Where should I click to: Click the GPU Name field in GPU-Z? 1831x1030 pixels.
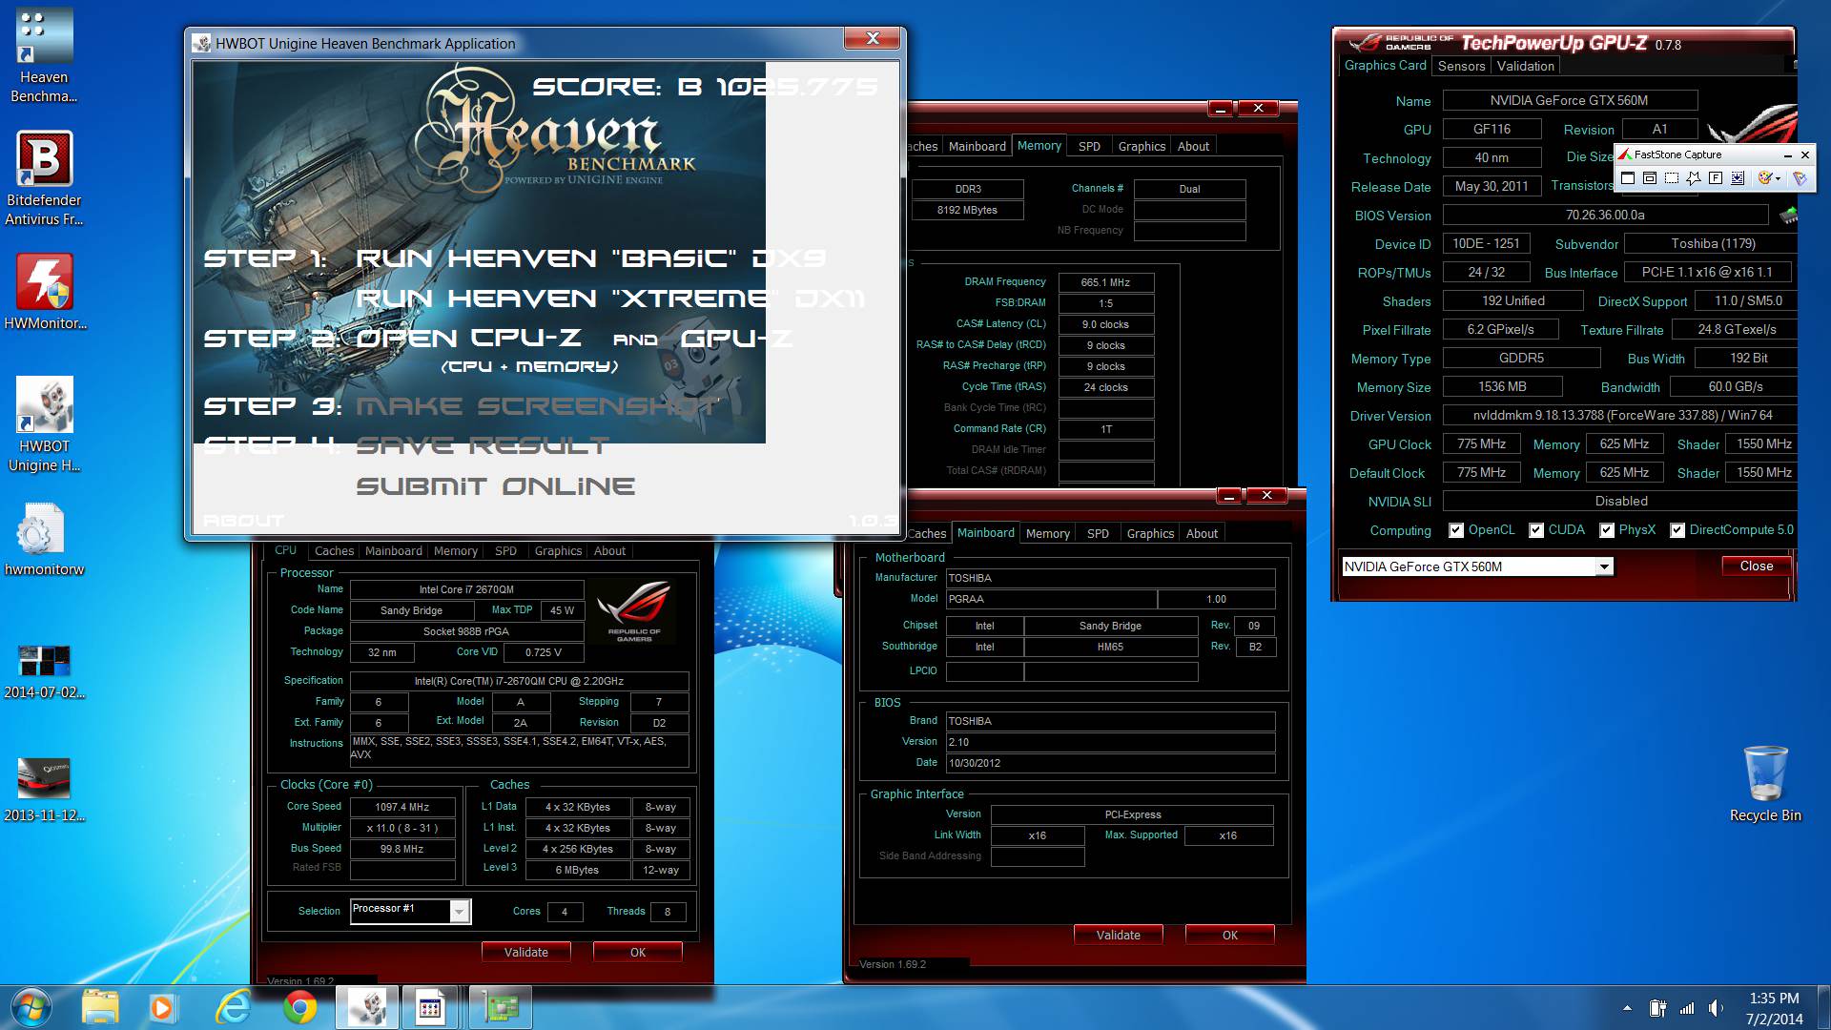pyautogui.click(x=1569, y=100)
